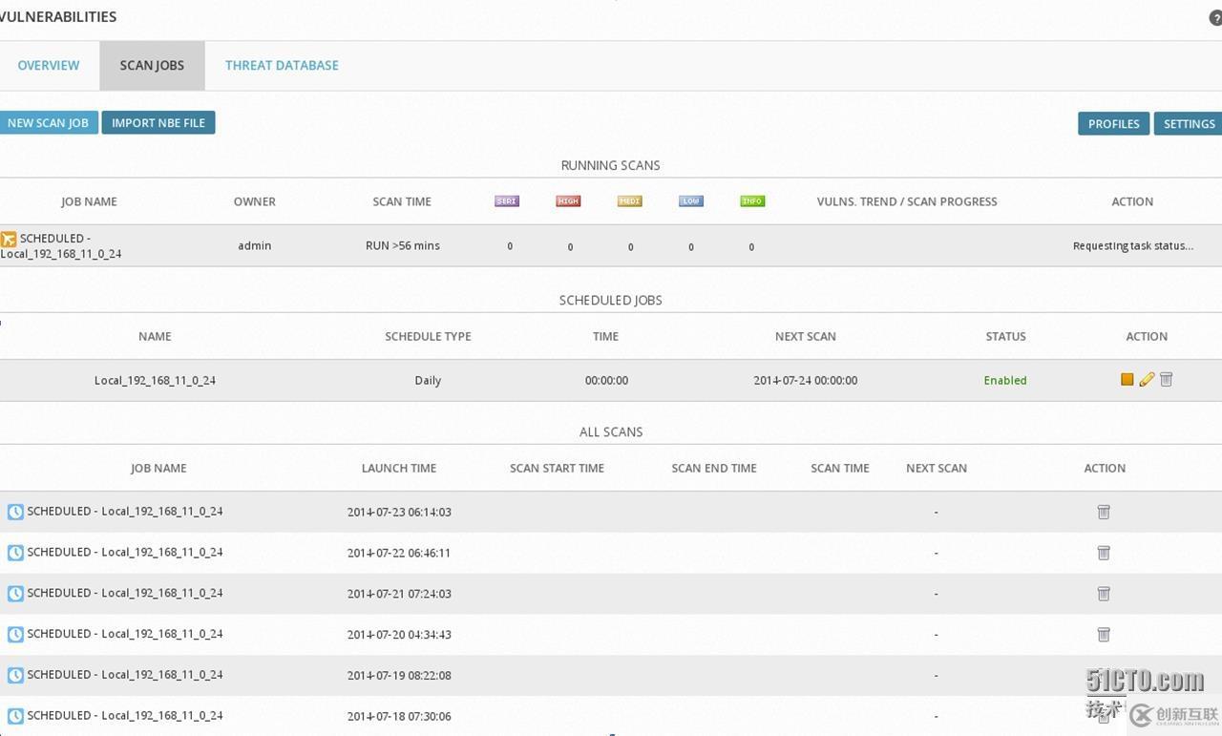Edit scheduled job Local_192_168_11_0_24 with pencil icon

coord(1147,380)
